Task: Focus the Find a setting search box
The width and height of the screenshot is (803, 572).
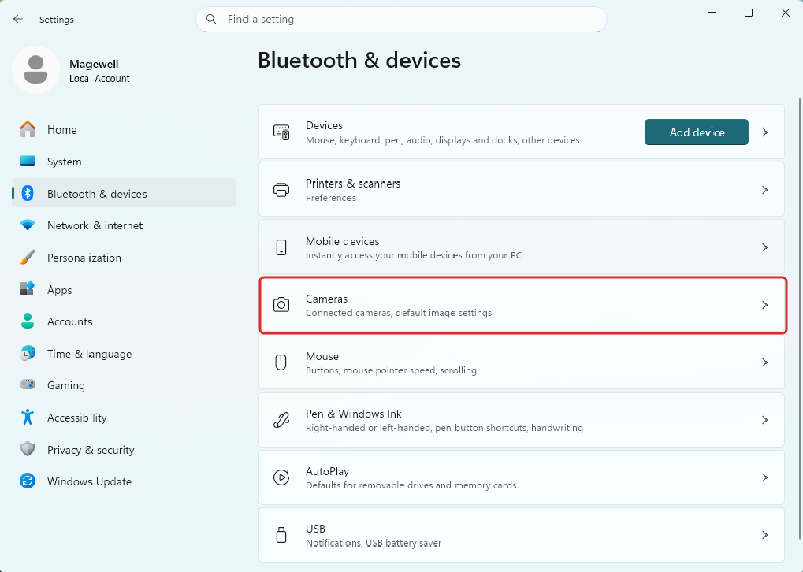Action: [x=410, y=19]
